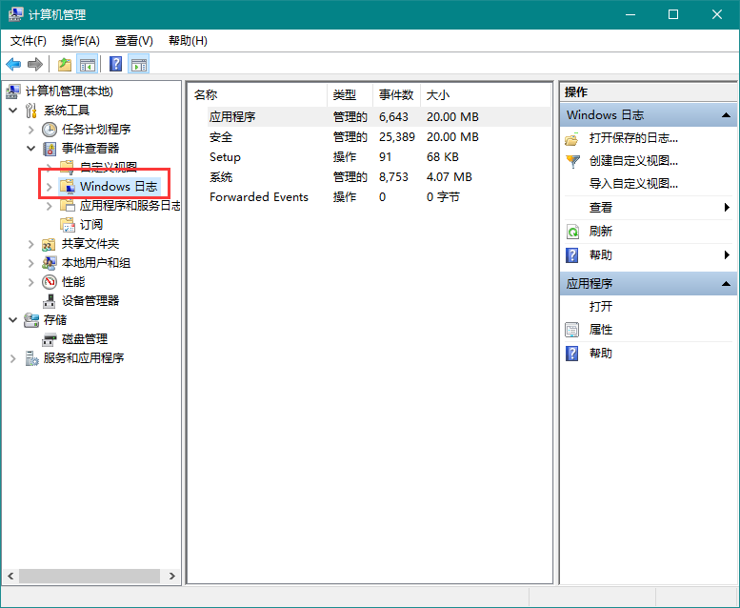The width and height of the screenshot is (740, 608).
Task: Click the tree pane horizontal scrollbar thumb
Action: pyautogui.click(x=90, y=576)
